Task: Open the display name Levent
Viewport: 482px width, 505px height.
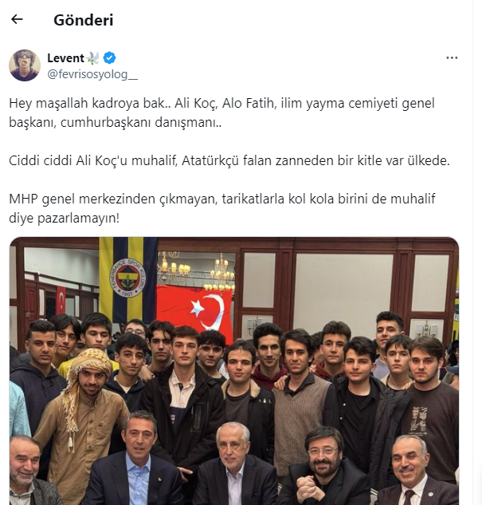Action: pyautogui.click(x=65, y=58)
